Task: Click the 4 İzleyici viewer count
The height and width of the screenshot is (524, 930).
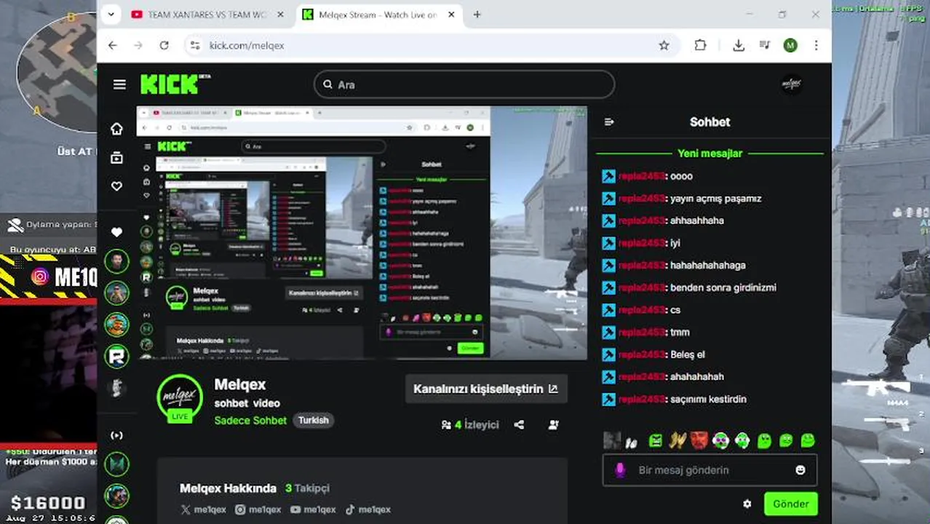Action: (x=470, y=425)
